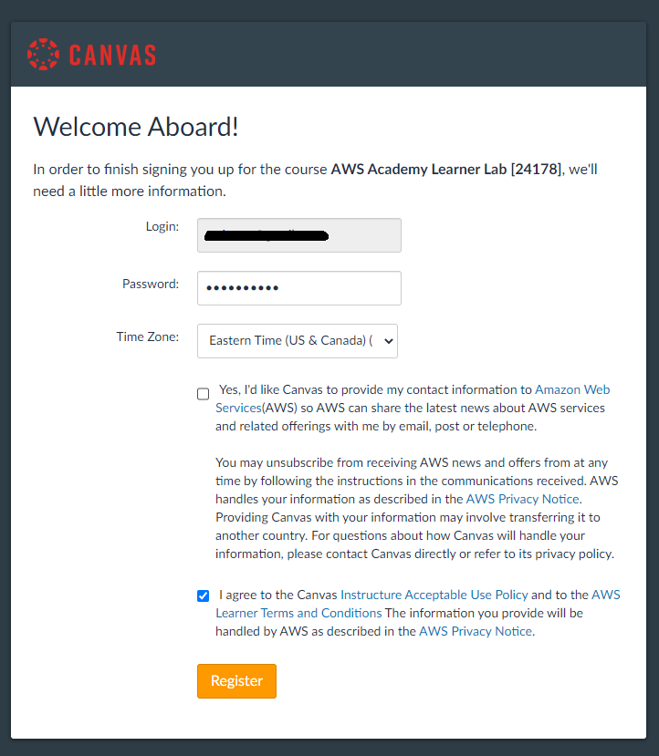Open the Amazon Web Services link
Viewport: 659px width, 756px height.
(x=571, y=389)
